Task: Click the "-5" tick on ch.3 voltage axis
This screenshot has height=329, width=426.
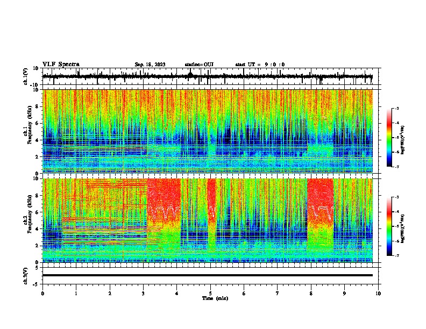Action: 36,284
